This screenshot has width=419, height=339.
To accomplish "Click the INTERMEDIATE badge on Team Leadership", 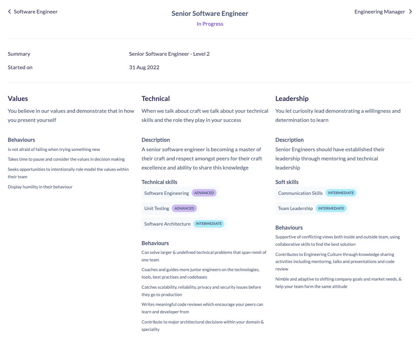I will point(331,208).
